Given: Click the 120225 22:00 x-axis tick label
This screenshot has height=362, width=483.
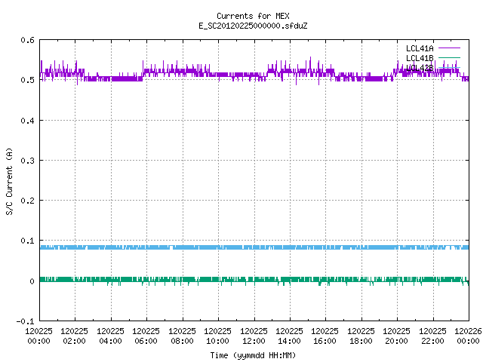Looking at the screenshot, I should 432,336.
